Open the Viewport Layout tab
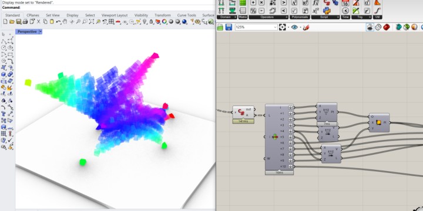The image size is (423, 211). click(115, 15)
